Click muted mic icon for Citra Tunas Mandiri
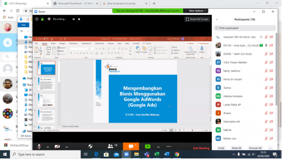This screenshot has height=159, width=282. [266, 62]
